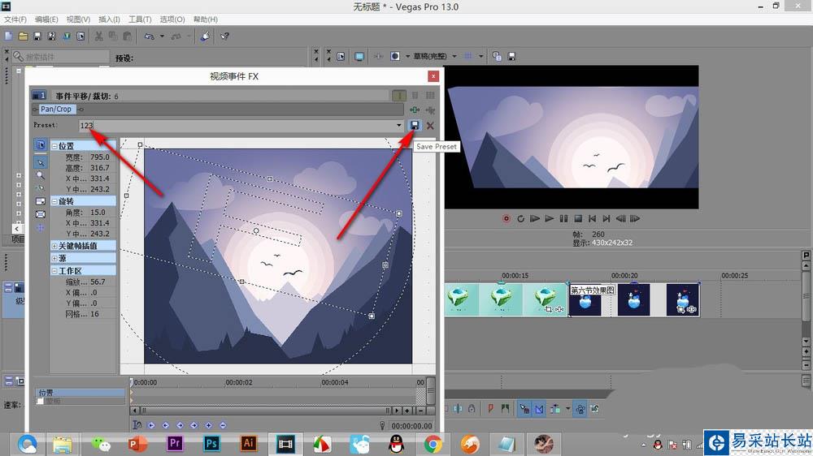The width and height of the screenshot is (813, 456).
Task: Toggle Lock Envelopes to Events button
Action: tap(580, 409)
